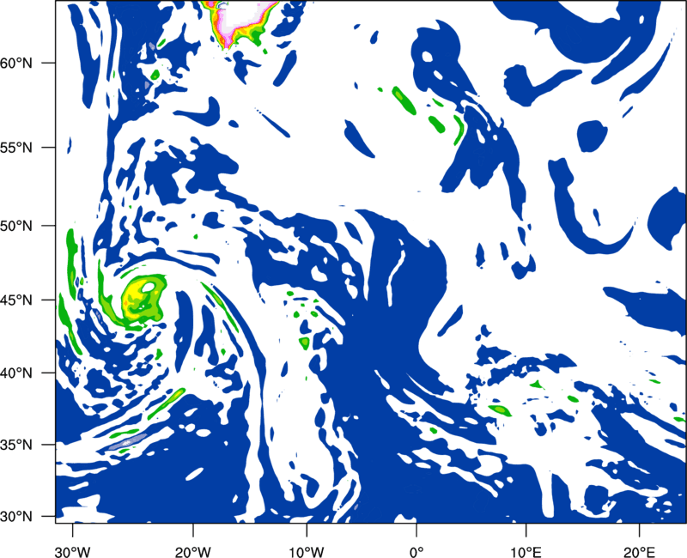Viewport: 687px width, 558px height.
Task: Click the 45°N latitude label
Action: coord(16,300)
